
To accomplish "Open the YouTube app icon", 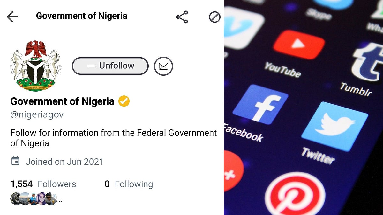I will coord(298,44).
